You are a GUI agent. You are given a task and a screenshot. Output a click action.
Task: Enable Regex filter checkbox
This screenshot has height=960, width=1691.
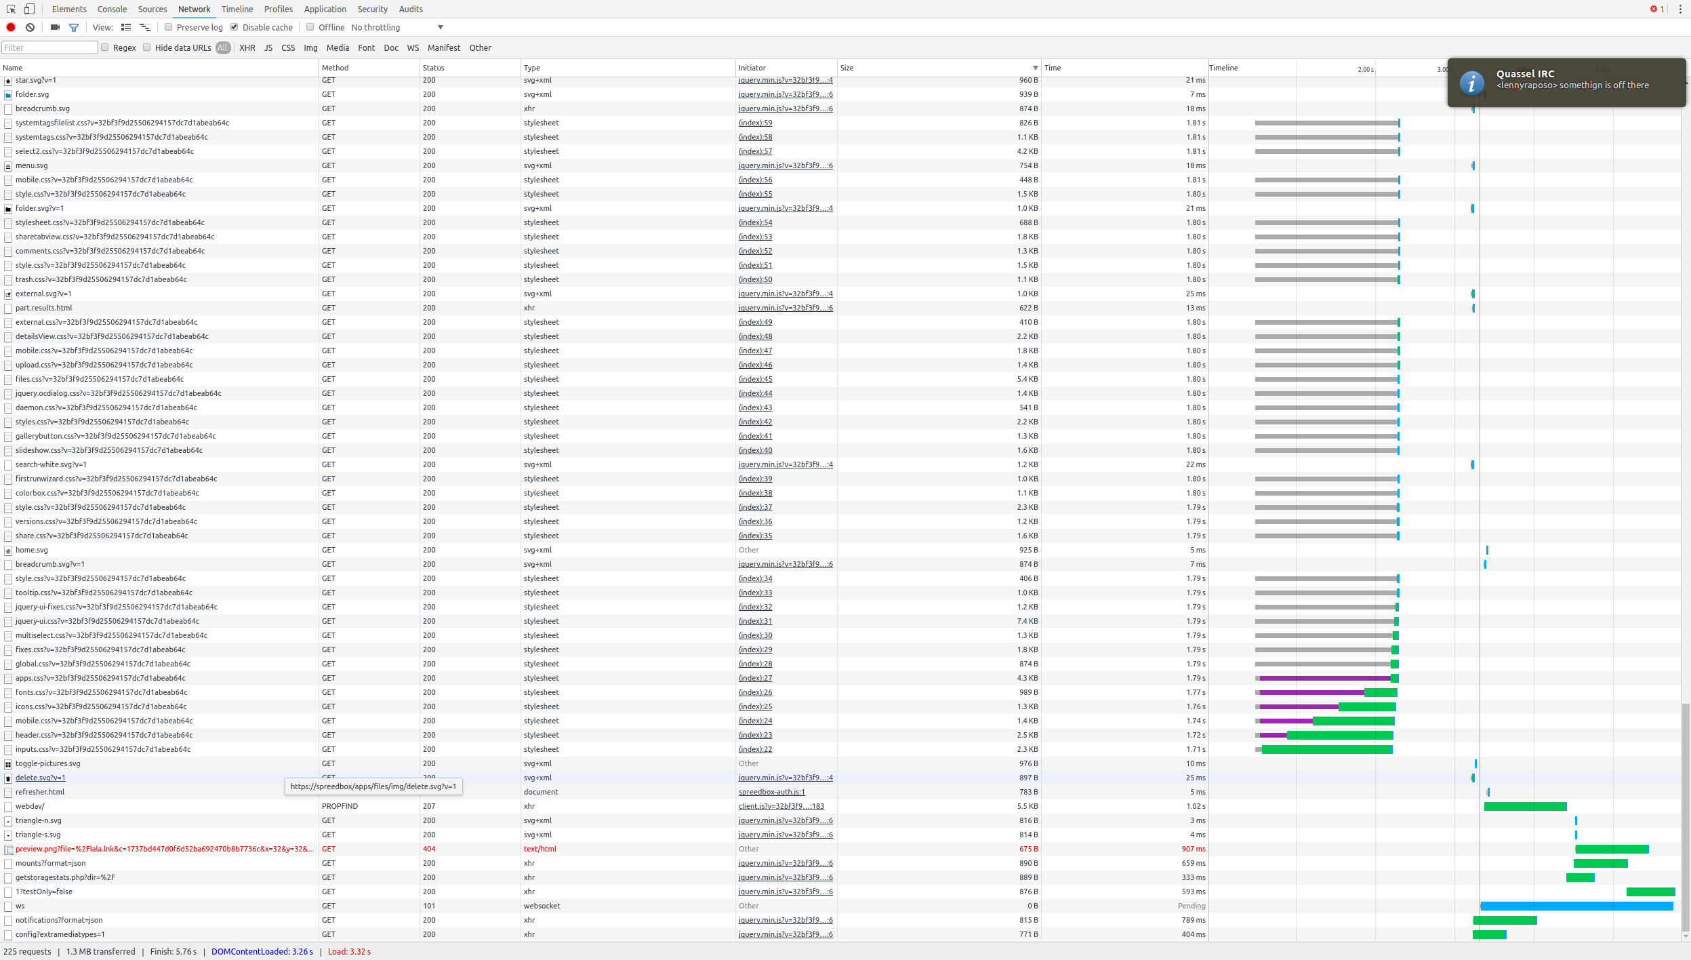pyautogui.click(x=104, y=47)
